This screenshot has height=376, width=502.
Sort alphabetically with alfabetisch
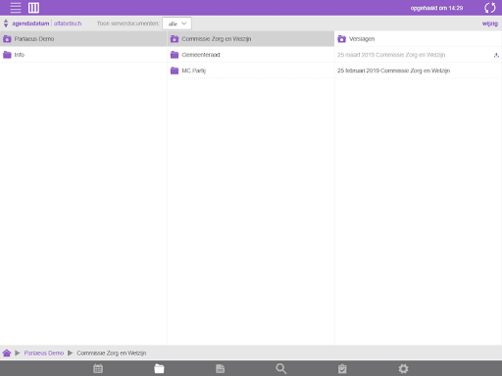[x=68, y=23]
